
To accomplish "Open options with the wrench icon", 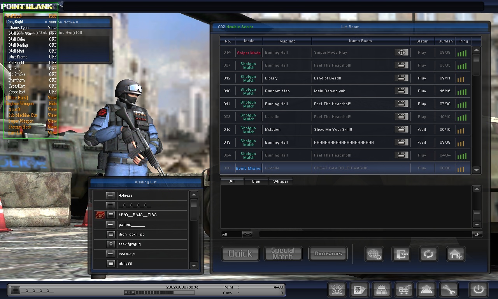I will point(449,290).
